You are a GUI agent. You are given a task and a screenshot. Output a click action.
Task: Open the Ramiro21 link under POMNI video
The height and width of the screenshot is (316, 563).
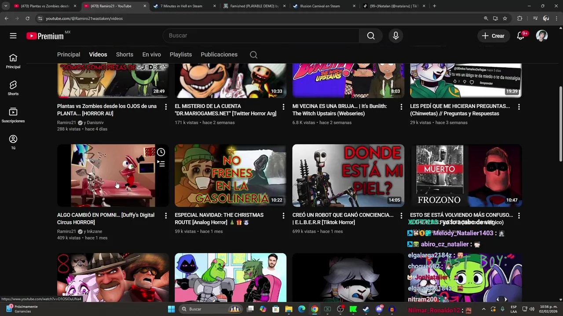[x=66, y=231]
